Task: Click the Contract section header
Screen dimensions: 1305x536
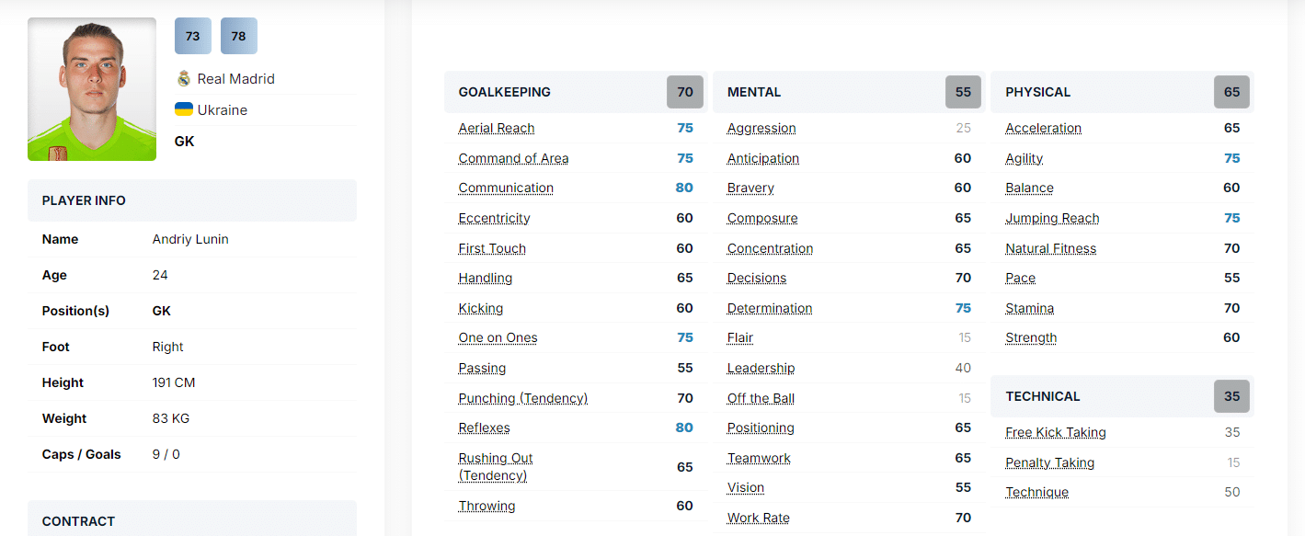Action: 79,521
